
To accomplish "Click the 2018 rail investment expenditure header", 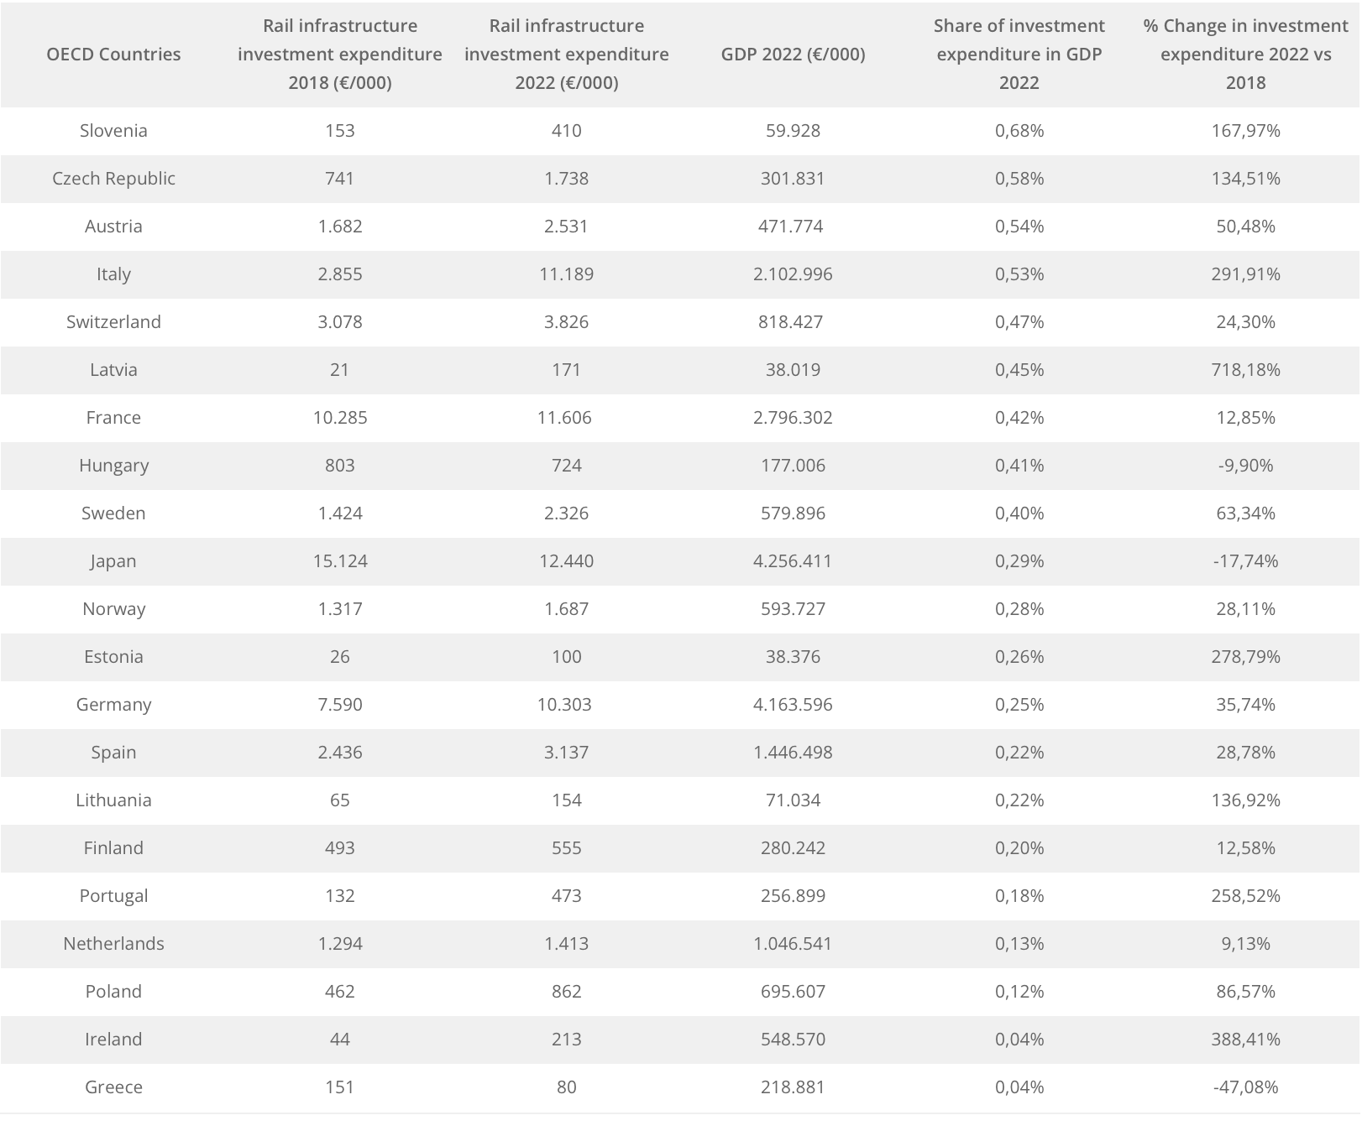I will pyautogui.click(x=340, y=55).
